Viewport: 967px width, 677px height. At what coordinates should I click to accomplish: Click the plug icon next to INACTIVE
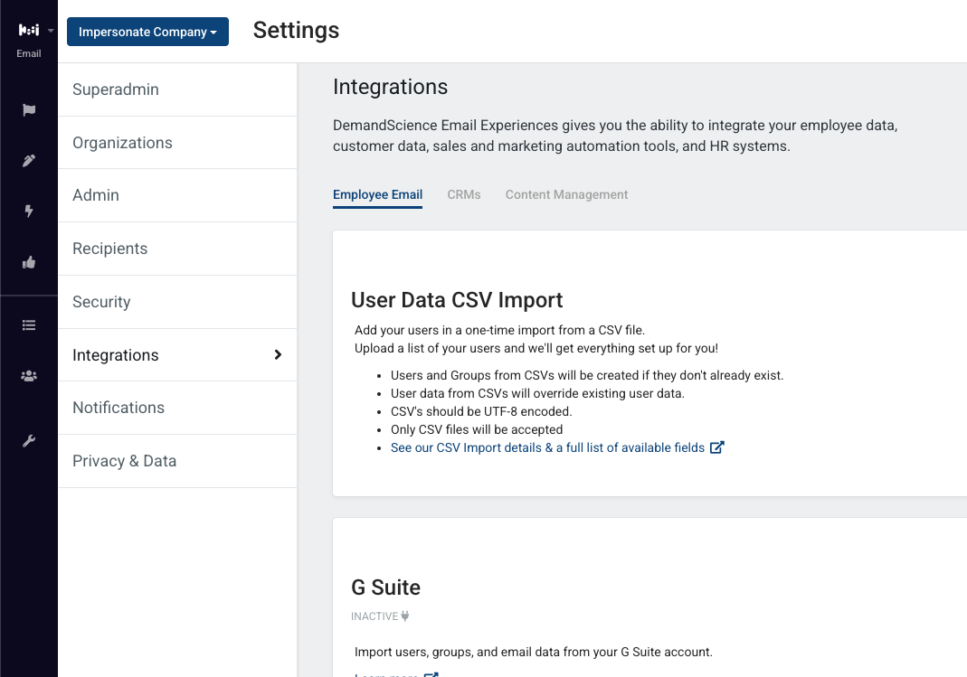[x=405, y=616]
